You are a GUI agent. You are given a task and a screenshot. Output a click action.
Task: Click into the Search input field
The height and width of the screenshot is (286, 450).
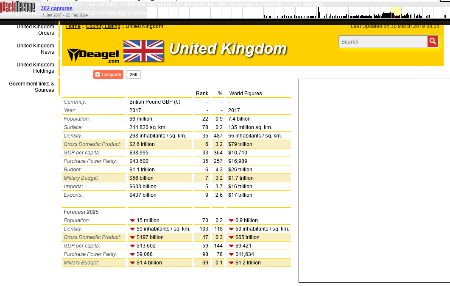(383, 41)
